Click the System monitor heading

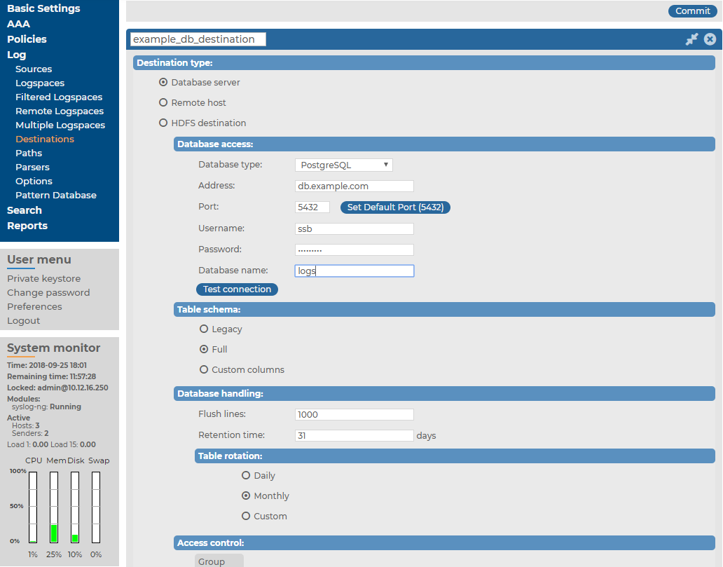click(x=53, y=348)
